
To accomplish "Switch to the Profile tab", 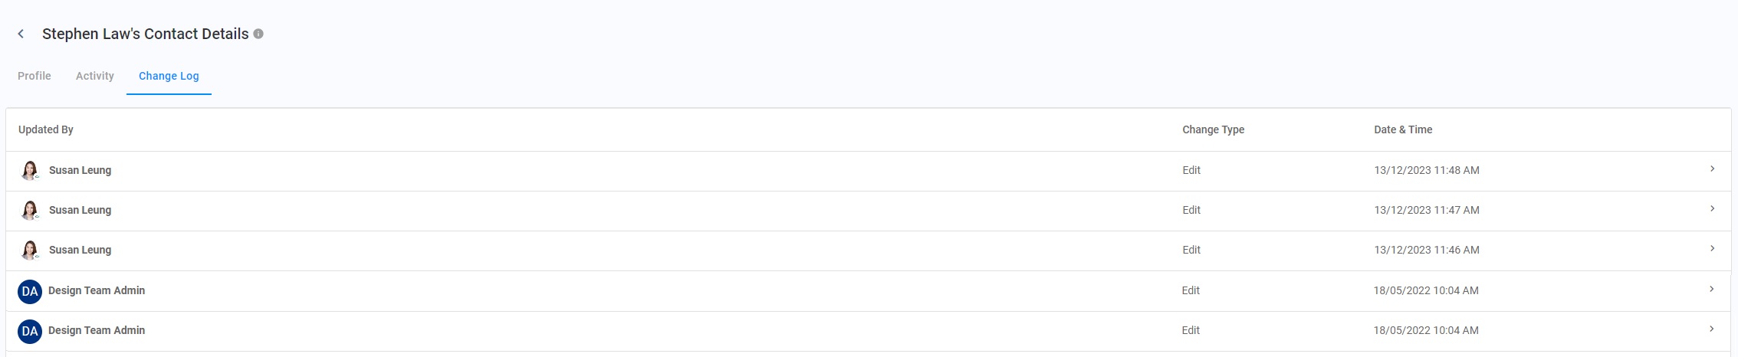I will (x=34, y=76).
